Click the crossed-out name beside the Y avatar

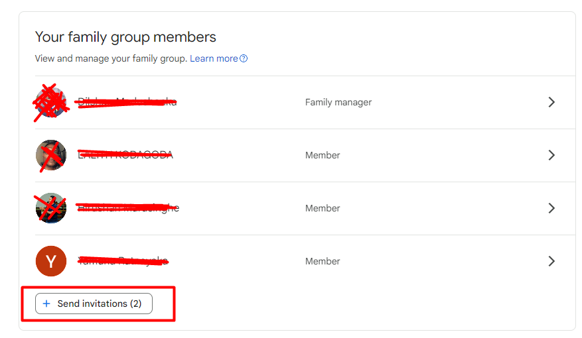tap(123, 261)
